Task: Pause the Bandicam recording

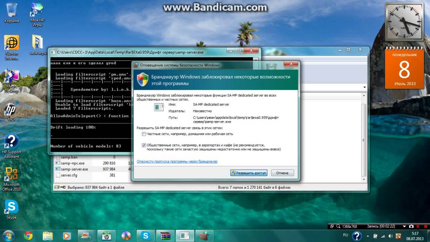Action: [418, 226]
